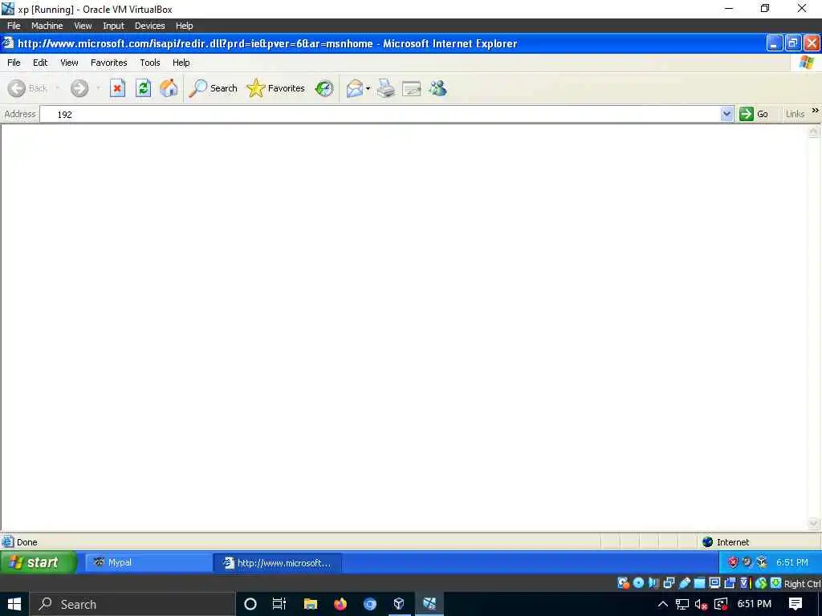The width and height of the screenshot is (822, 616).
Task: Open the Mail button dropdown arrow
Action: tap(368, 88)
